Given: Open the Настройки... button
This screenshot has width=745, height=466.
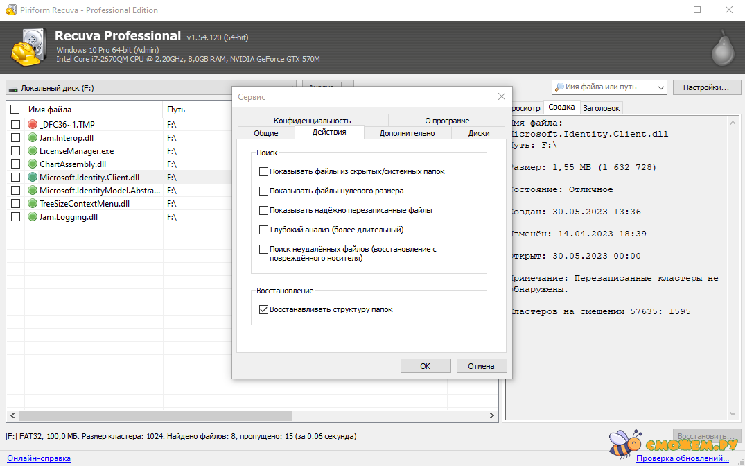Looking at the screenshot, I should click(706, 87).
